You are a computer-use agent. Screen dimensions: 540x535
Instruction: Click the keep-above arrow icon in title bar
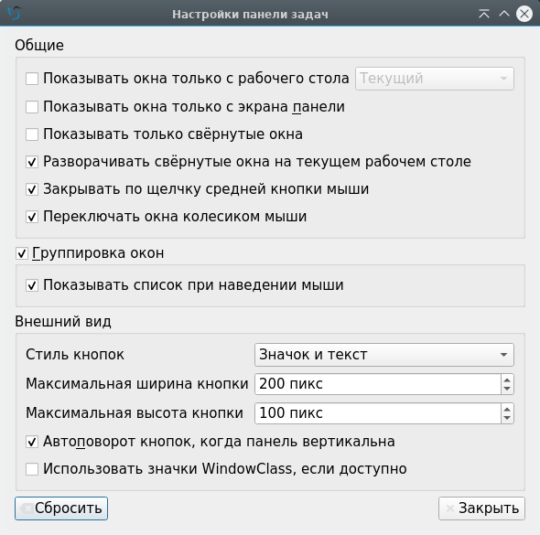tap(484, 14)
